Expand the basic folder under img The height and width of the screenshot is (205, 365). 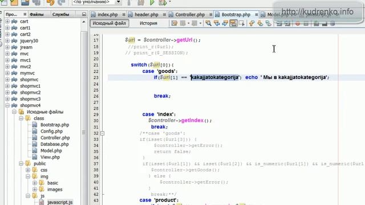point(35,183)
